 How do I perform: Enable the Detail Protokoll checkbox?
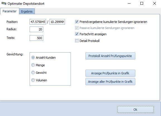click(77, 41)
